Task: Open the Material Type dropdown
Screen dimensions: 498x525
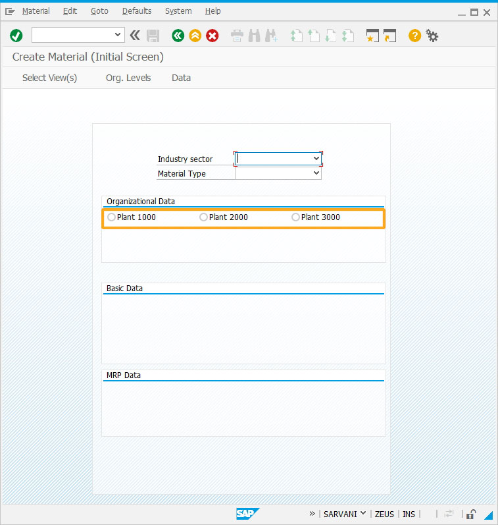Action: (x=316, y=173)
